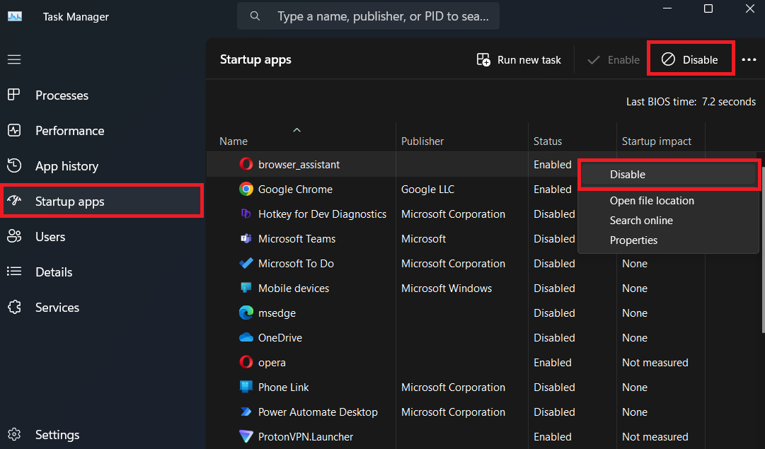Screen dimensions: 765x449
Task: Select the ProtonVPN.Launcher row name
Action: pos(306,436)
